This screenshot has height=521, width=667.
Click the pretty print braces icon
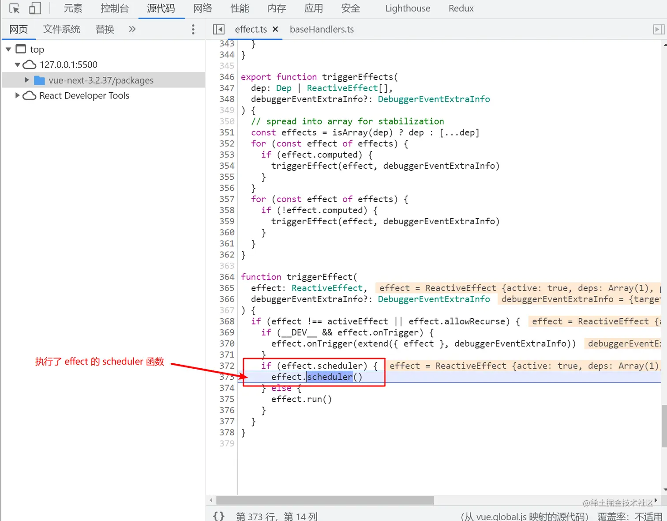(218, 516)
